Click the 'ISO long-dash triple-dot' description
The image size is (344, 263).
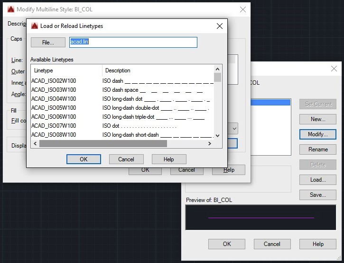(128, 117)
